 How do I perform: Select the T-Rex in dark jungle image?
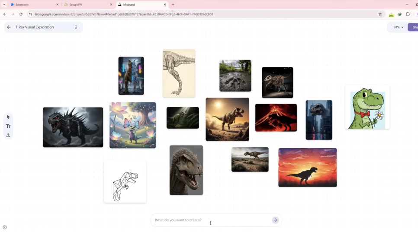[x=183, y=118]
